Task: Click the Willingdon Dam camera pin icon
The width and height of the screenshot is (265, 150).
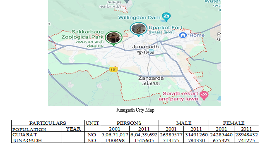Action: click(166, 17)
